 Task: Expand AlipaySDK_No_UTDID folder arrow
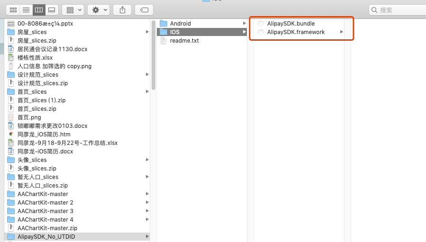point(147,237)
